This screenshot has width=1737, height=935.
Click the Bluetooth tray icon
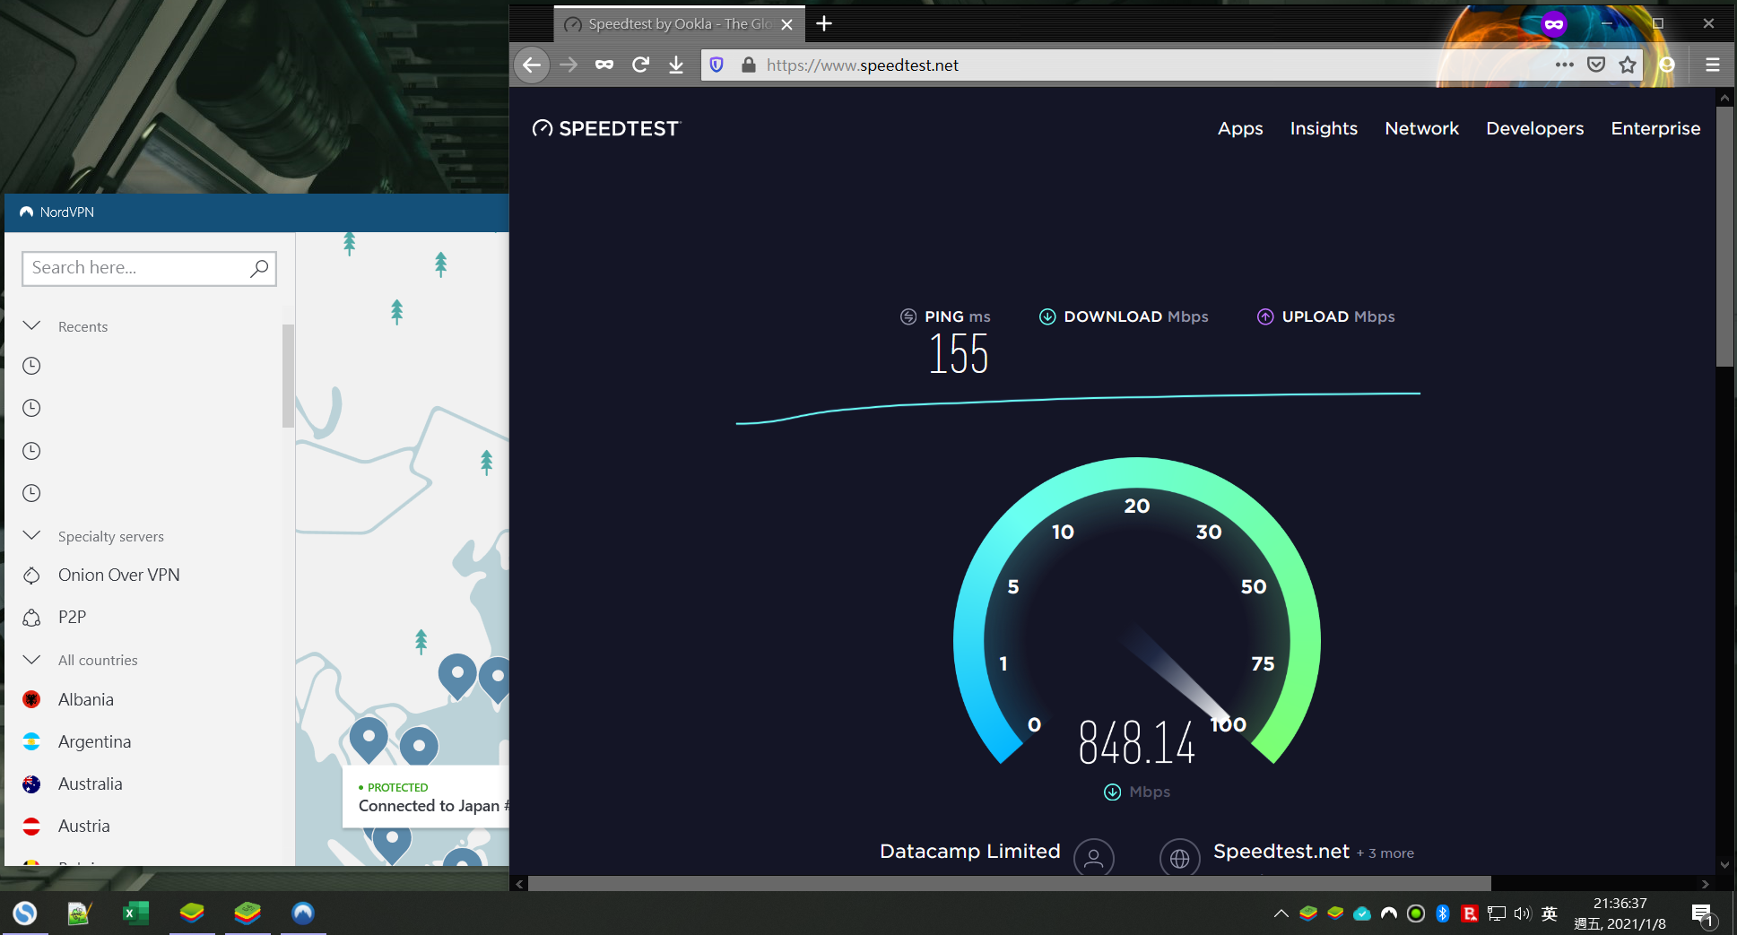tap(1443, 913)
